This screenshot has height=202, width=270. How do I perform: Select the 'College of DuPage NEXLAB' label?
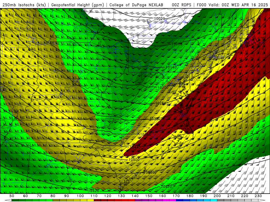(x=136, y=5)
